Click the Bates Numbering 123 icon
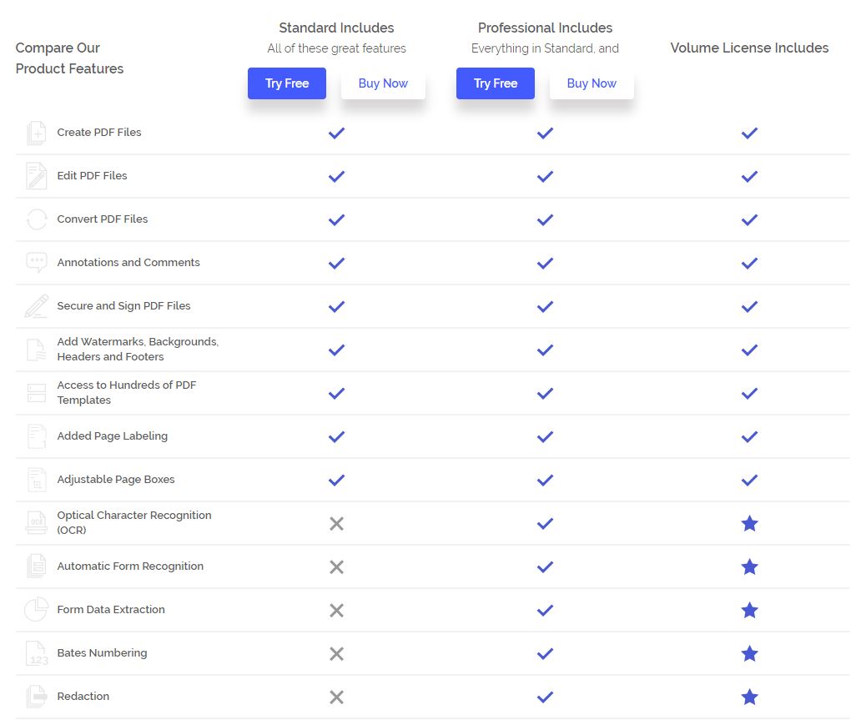 pyautogui.click(x=36, y=653)
